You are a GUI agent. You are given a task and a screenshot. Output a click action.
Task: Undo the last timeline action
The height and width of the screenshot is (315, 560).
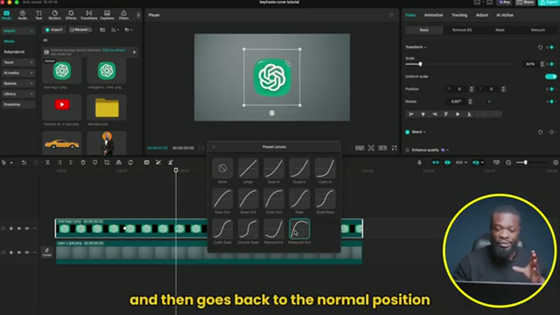24,162
